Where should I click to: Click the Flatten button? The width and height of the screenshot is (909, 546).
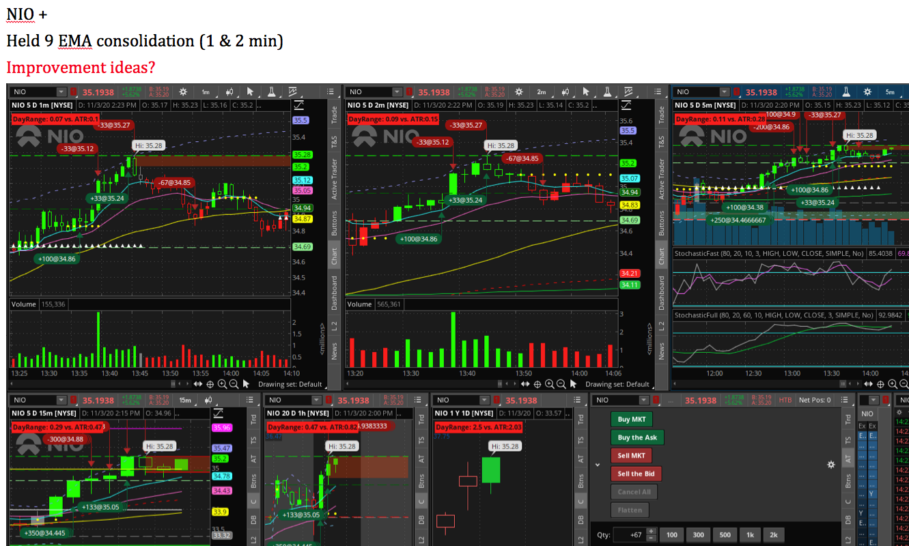[x=630, y=509]
